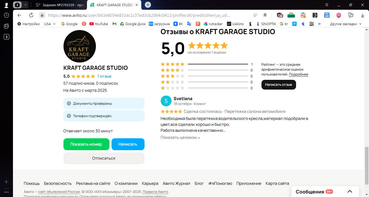Open the UAKino bookmark

(235, 24)
